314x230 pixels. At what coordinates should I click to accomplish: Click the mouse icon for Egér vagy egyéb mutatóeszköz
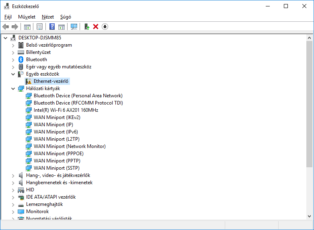pyautogui.click(x=21, y=67)
